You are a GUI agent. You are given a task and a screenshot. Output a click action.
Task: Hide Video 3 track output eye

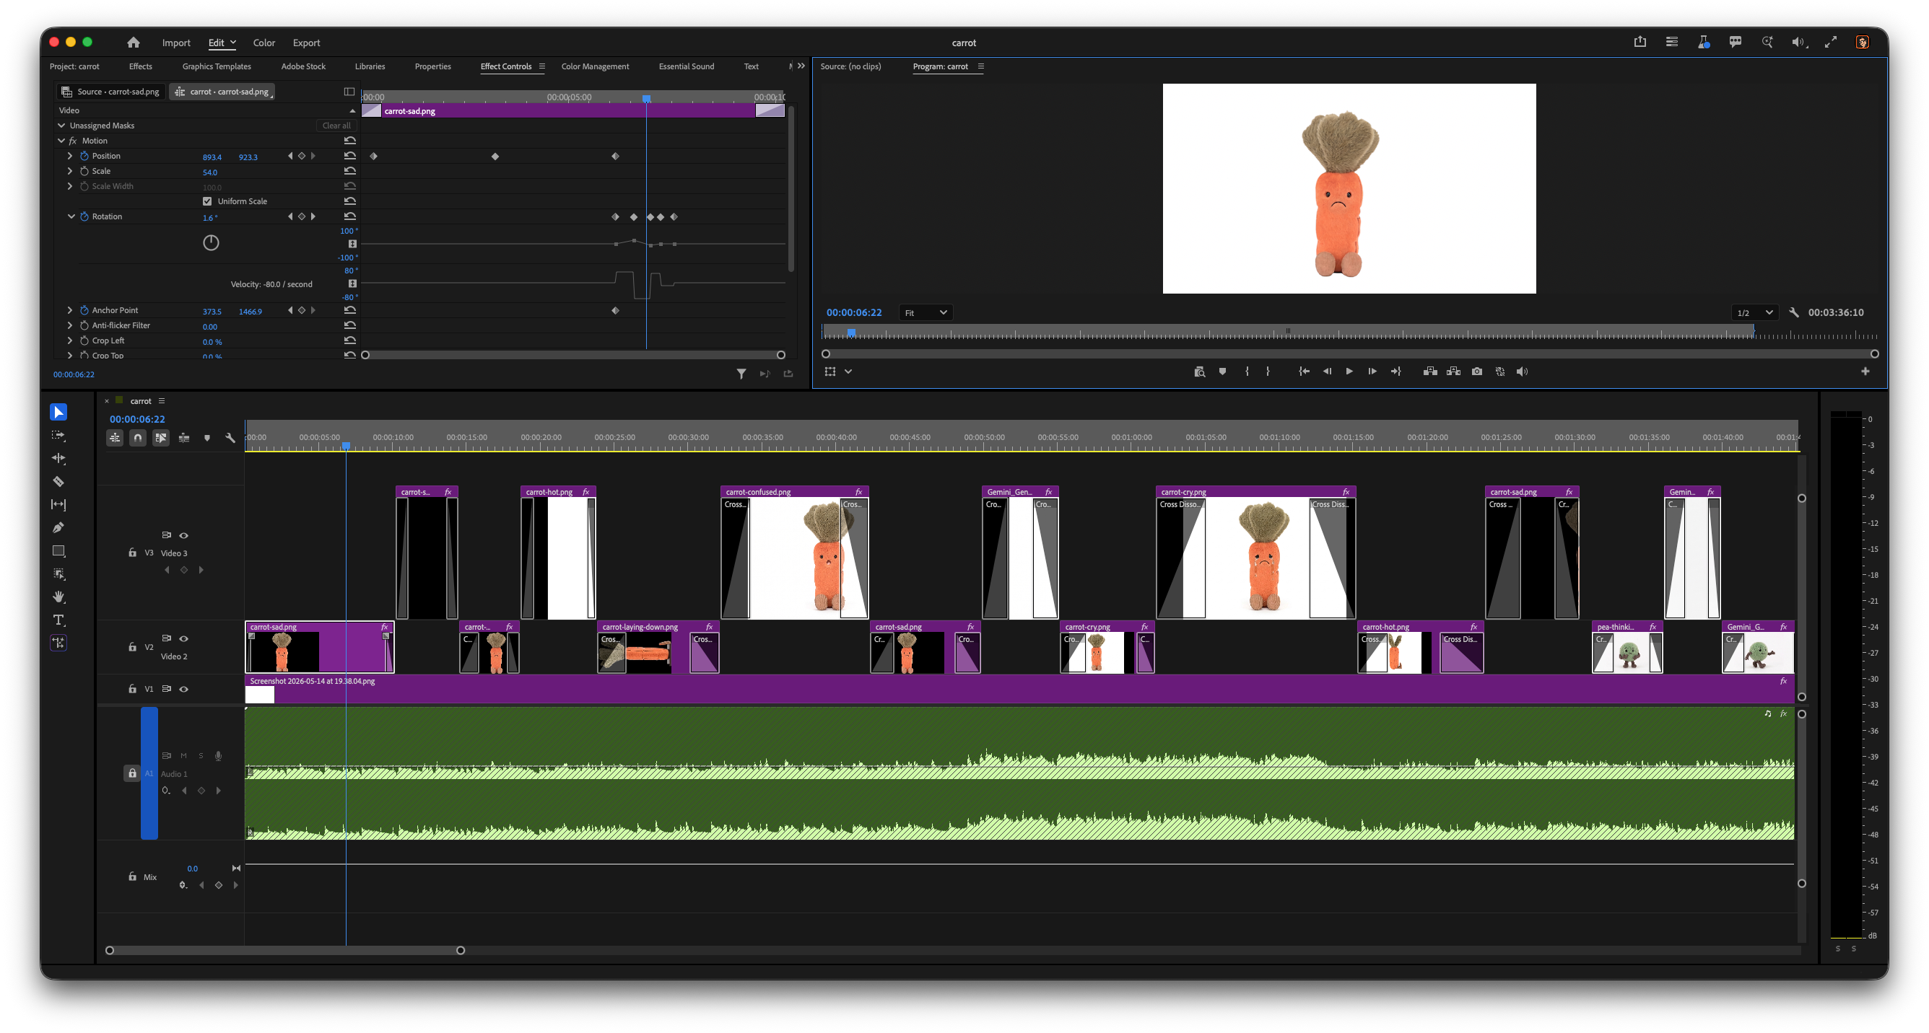[183, 535]
